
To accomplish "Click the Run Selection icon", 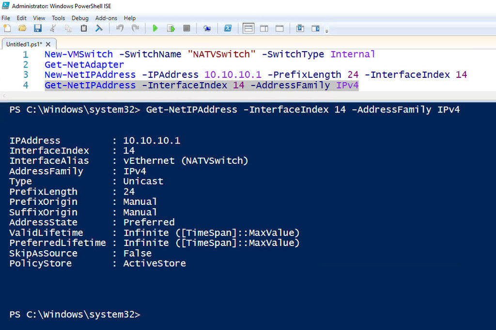I will 170,28.
